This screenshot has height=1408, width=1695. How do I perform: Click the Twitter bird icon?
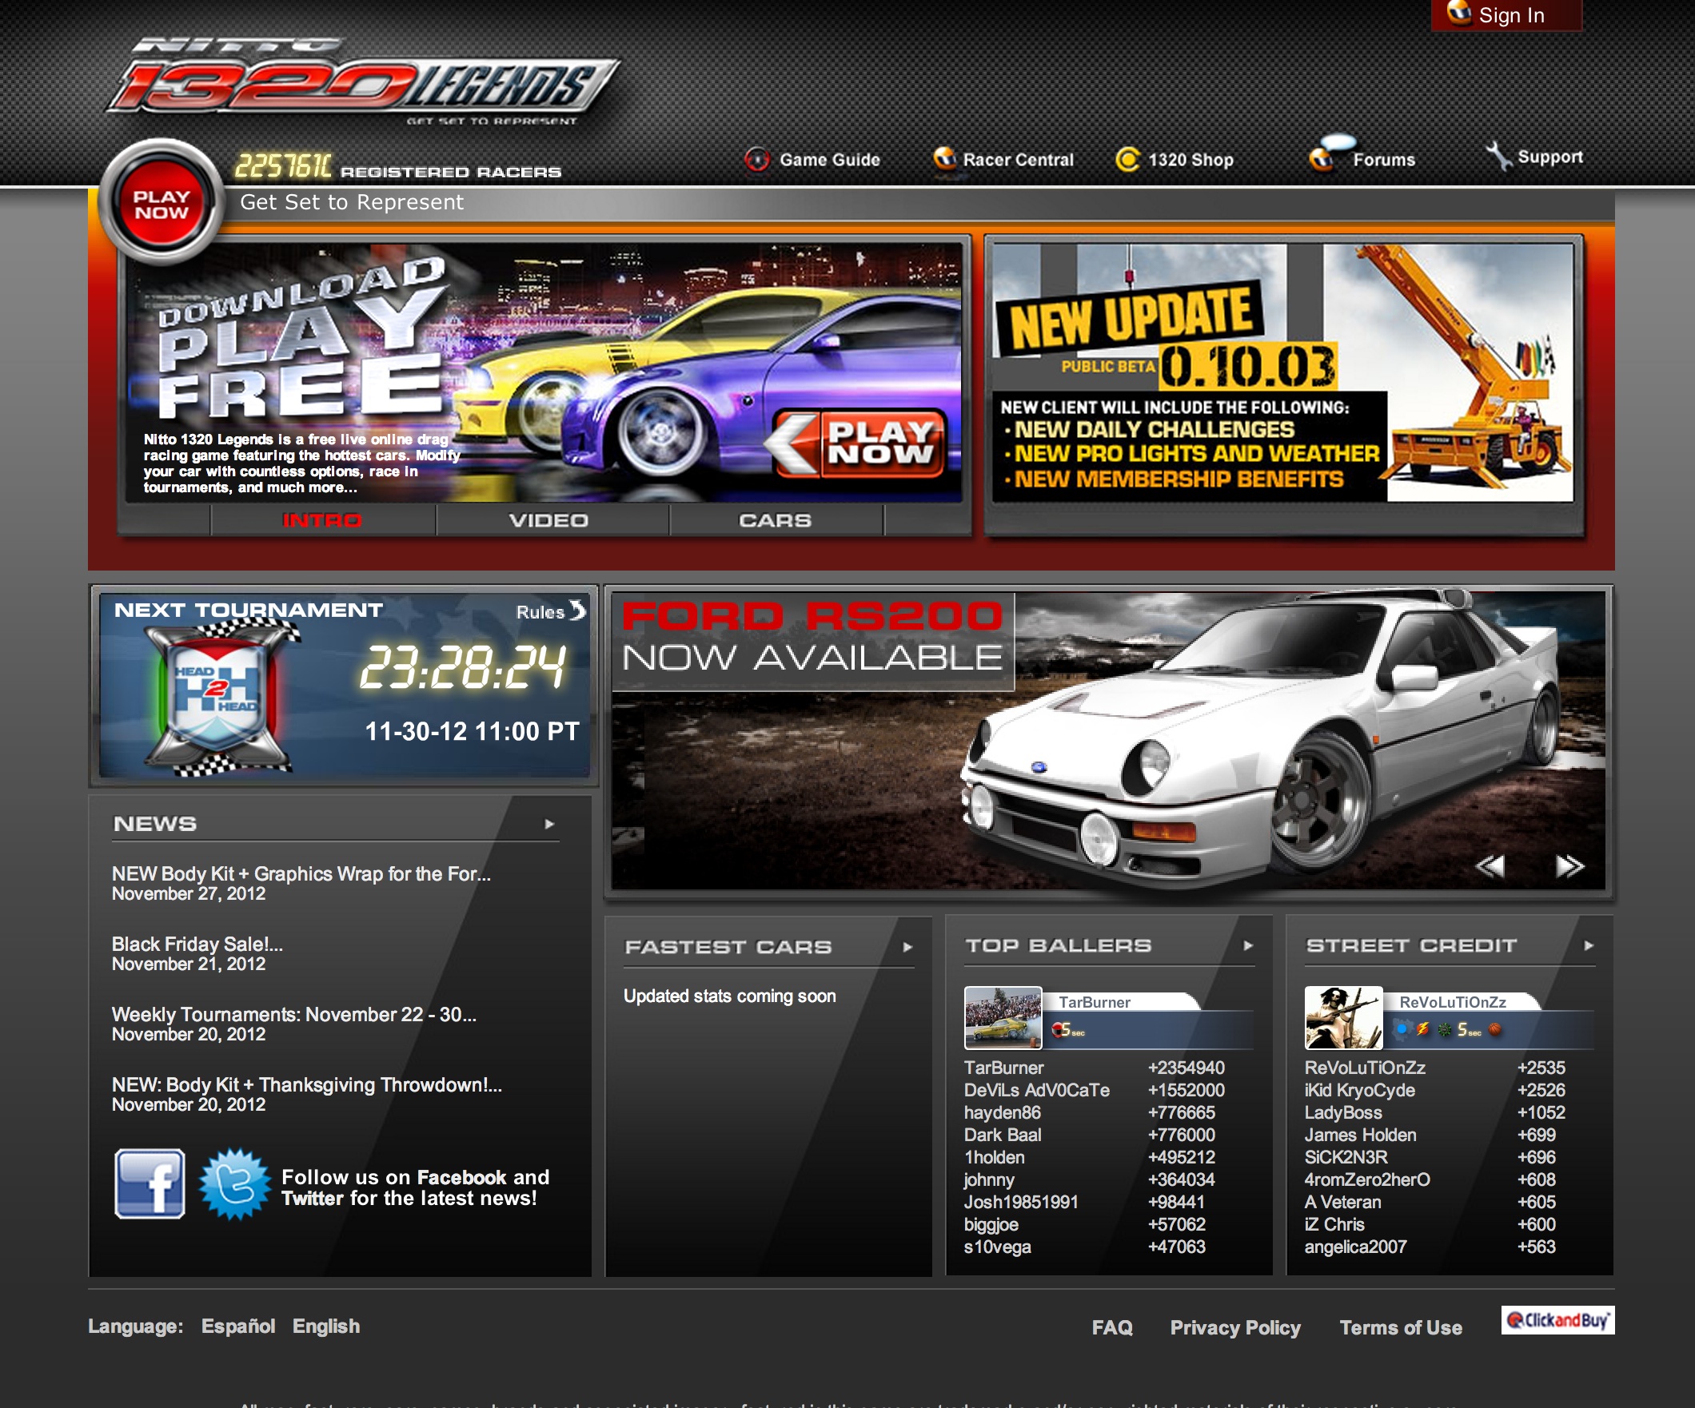point(235,1183)
